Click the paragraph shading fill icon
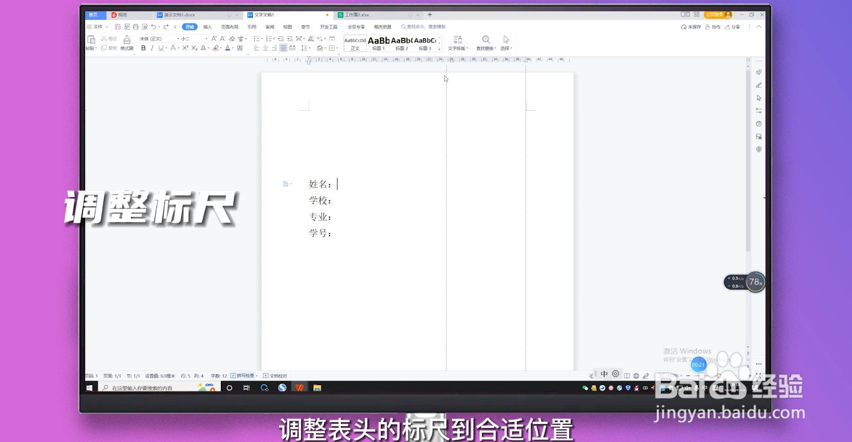Screen dimensions: 852x442 pyautogui.click(x=319, y=48)
